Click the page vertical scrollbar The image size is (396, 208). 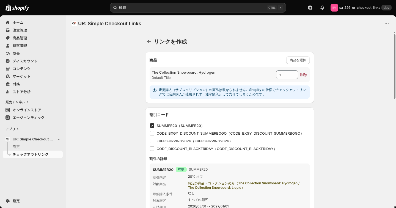click(395, 66)
